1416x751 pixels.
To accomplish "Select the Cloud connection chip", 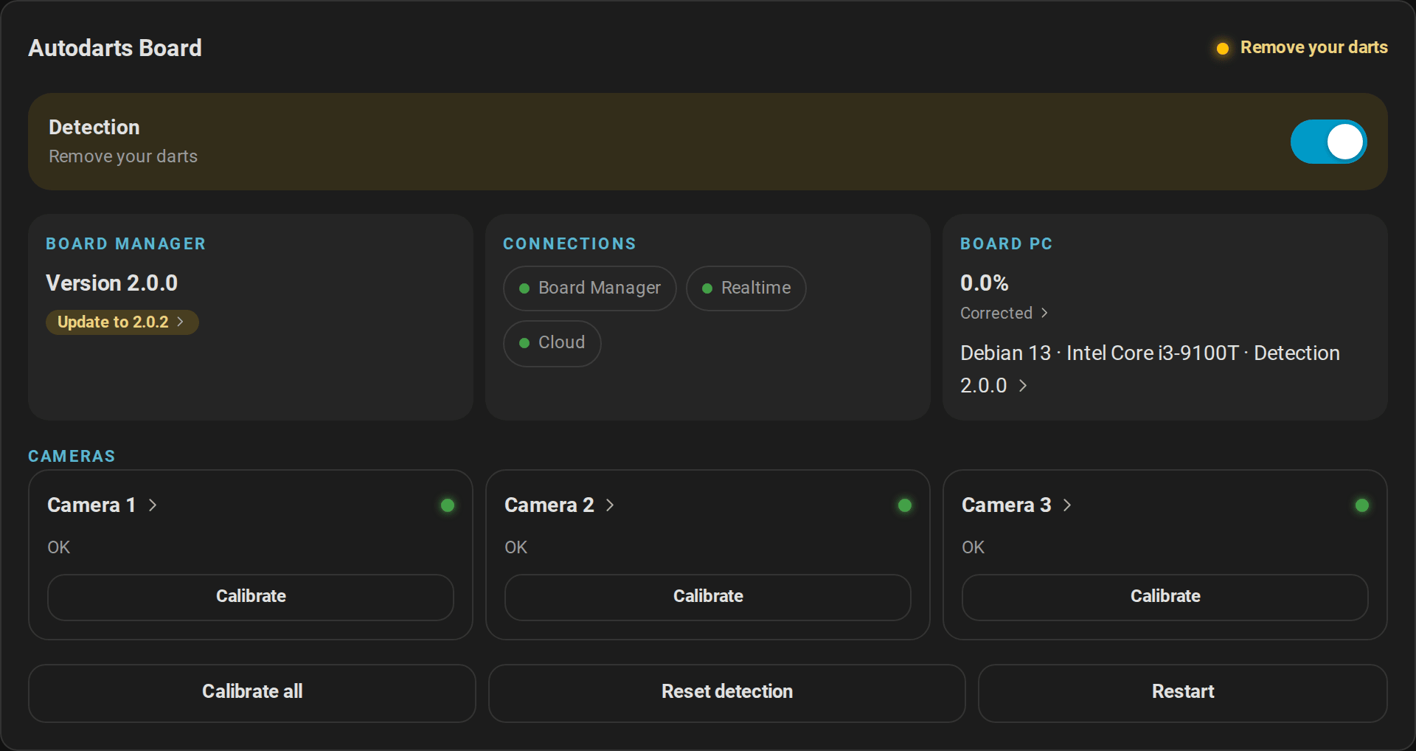I will 552,343.
